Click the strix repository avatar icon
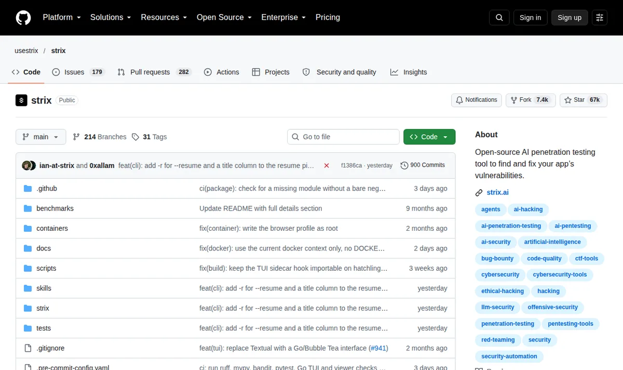The height and width of the screenshot is (370, 623). [x=21, y=100]
